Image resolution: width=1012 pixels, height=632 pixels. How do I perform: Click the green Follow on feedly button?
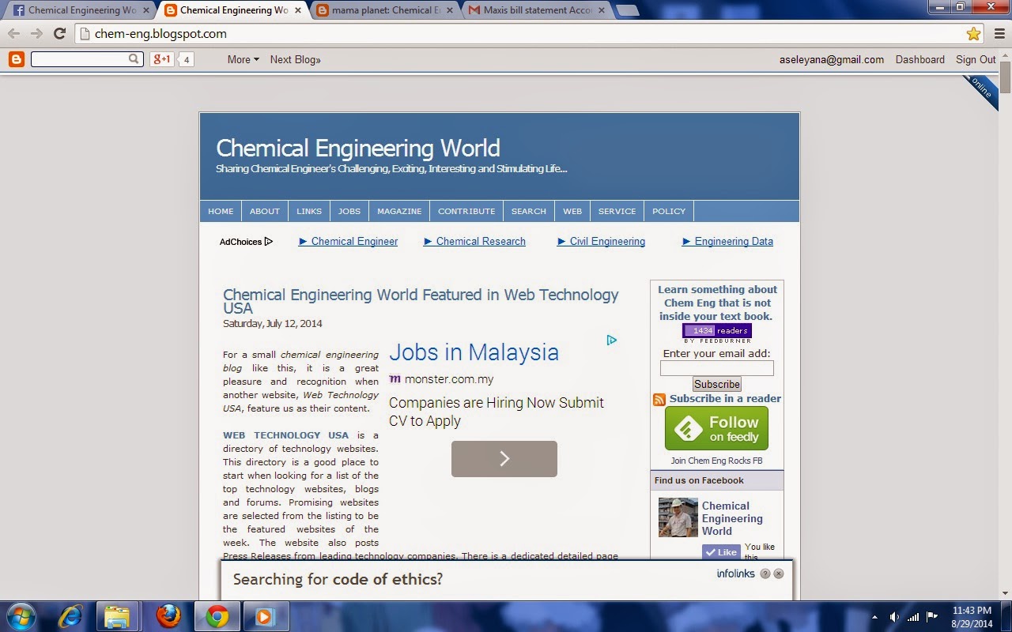(x=716, y=428)
